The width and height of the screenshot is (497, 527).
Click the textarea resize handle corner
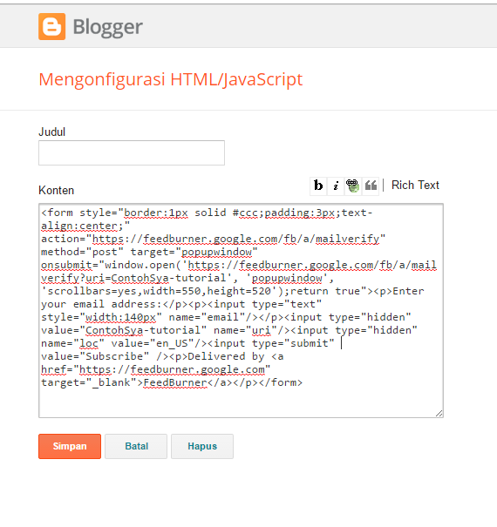[439, 414]
